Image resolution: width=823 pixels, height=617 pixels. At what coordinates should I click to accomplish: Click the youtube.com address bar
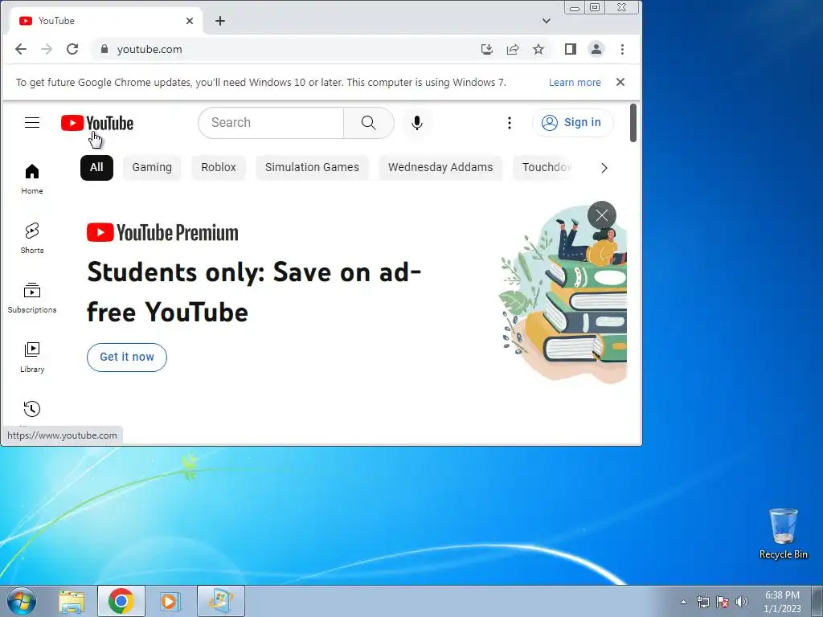pos(289,49)
